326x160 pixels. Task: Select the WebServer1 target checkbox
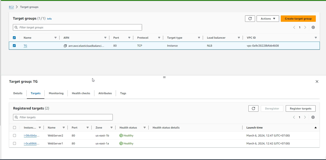[14, 144]
